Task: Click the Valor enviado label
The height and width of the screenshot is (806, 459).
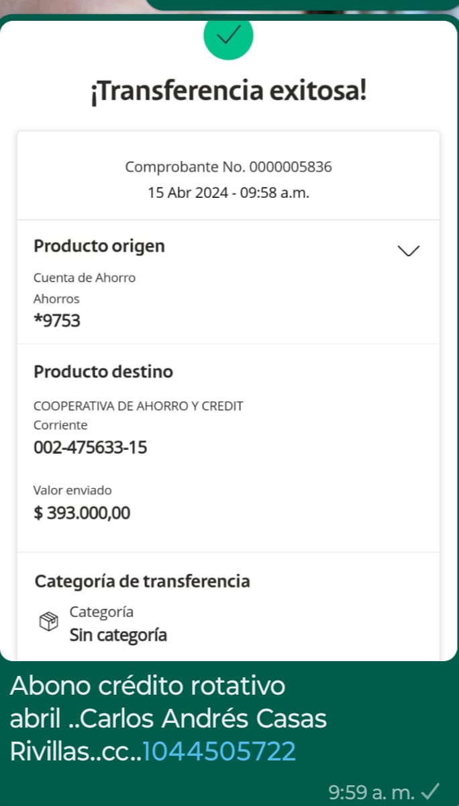Action: 72,490
